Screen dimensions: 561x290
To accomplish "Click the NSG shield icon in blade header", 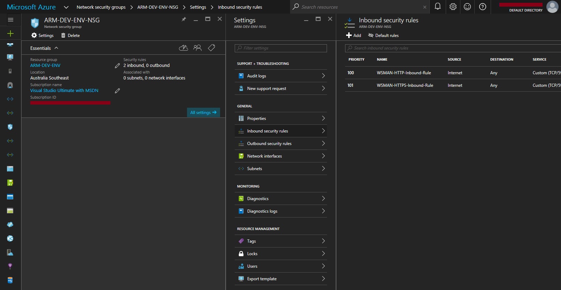I will 35,23.
